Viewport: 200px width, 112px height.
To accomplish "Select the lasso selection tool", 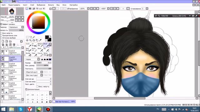I will (x=31, y=37).
